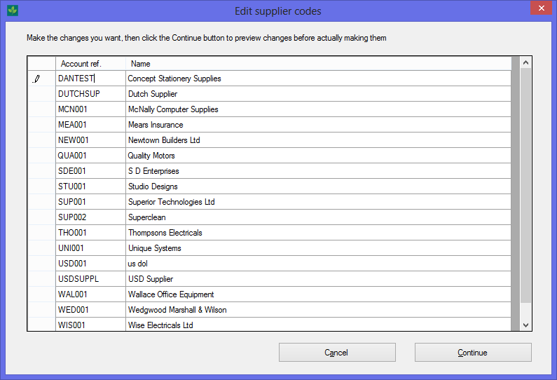Click the Newtown Builders Ltd name cell
Image resolution: width=557 pixels, height=380 pixels.
coord(318,140)
